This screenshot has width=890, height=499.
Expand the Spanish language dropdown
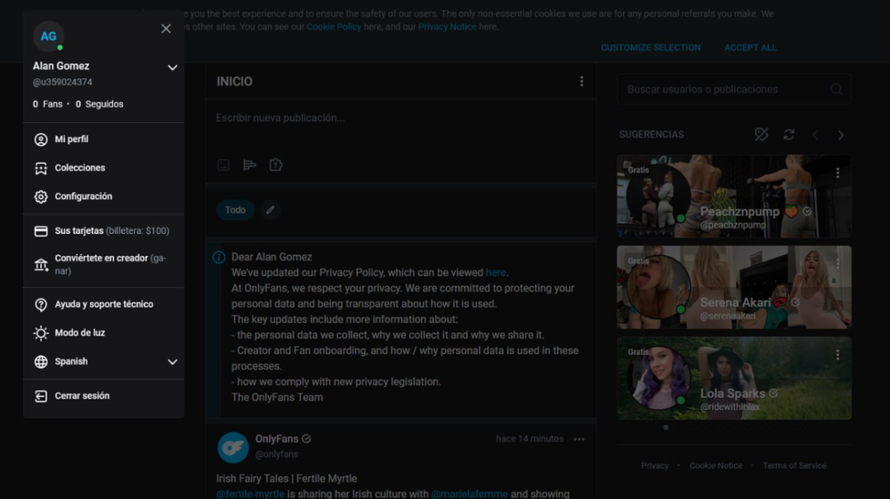pos(172,362)
